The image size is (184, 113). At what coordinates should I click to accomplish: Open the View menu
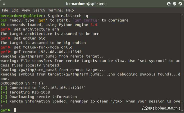click(x=26, y=10)
